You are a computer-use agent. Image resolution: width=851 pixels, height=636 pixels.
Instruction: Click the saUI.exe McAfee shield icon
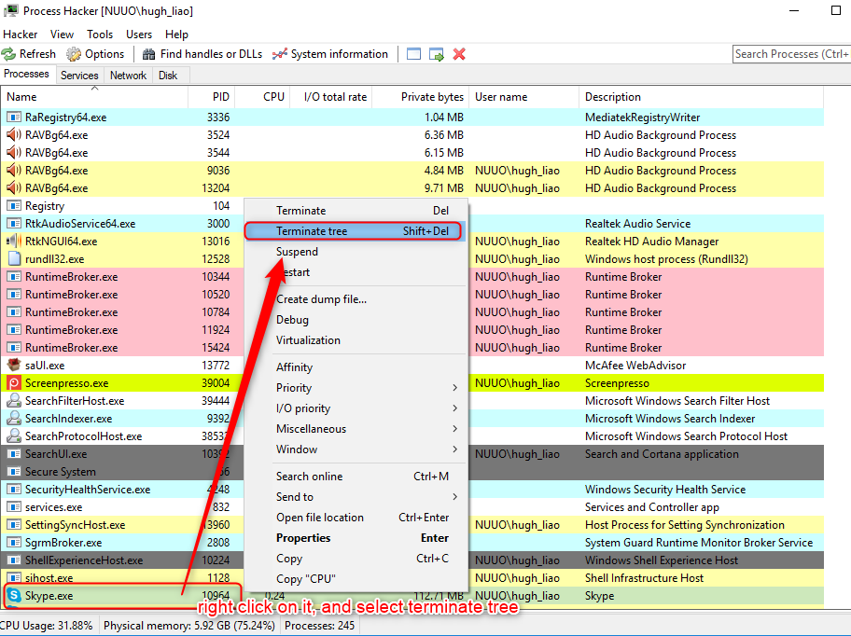[14, 366]
